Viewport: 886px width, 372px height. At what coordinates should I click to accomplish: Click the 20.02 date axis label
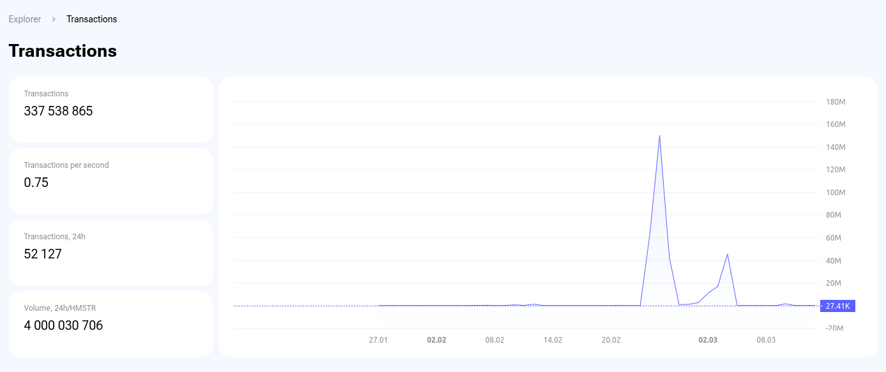(611, 340)
